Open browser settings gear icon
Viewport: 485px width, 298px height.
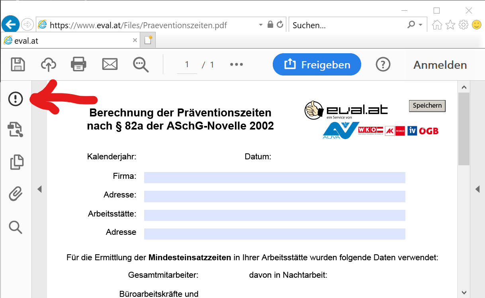(463, 25)
